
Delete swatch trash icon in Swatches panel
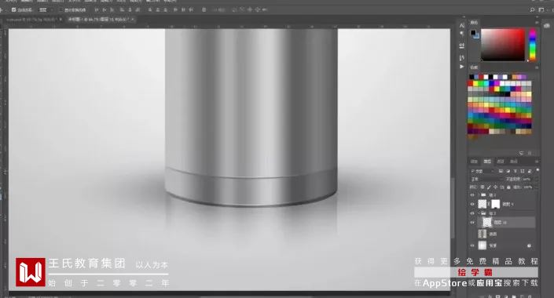pyautogui.click(x=530, y=153)
